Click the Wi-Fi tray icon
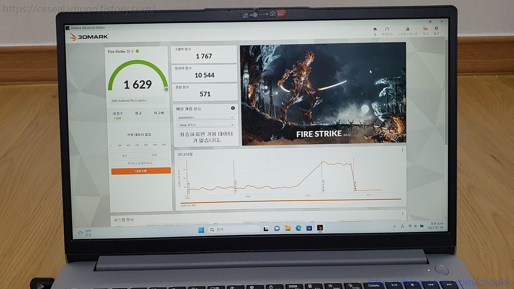514x289 pixels. point(410,226)
